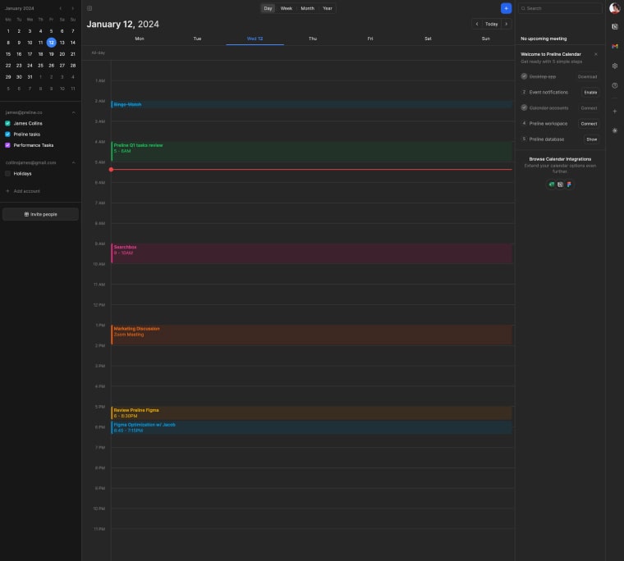The height and width of the screenshot is (561, 624).
Task: Go to previous day arrow beside Today
Action: 477,24
